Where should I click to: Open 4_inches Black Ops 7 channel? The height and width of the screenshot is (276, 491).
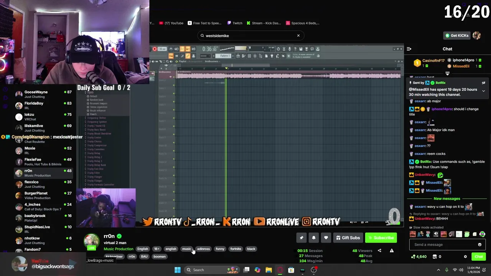[43, 207]
